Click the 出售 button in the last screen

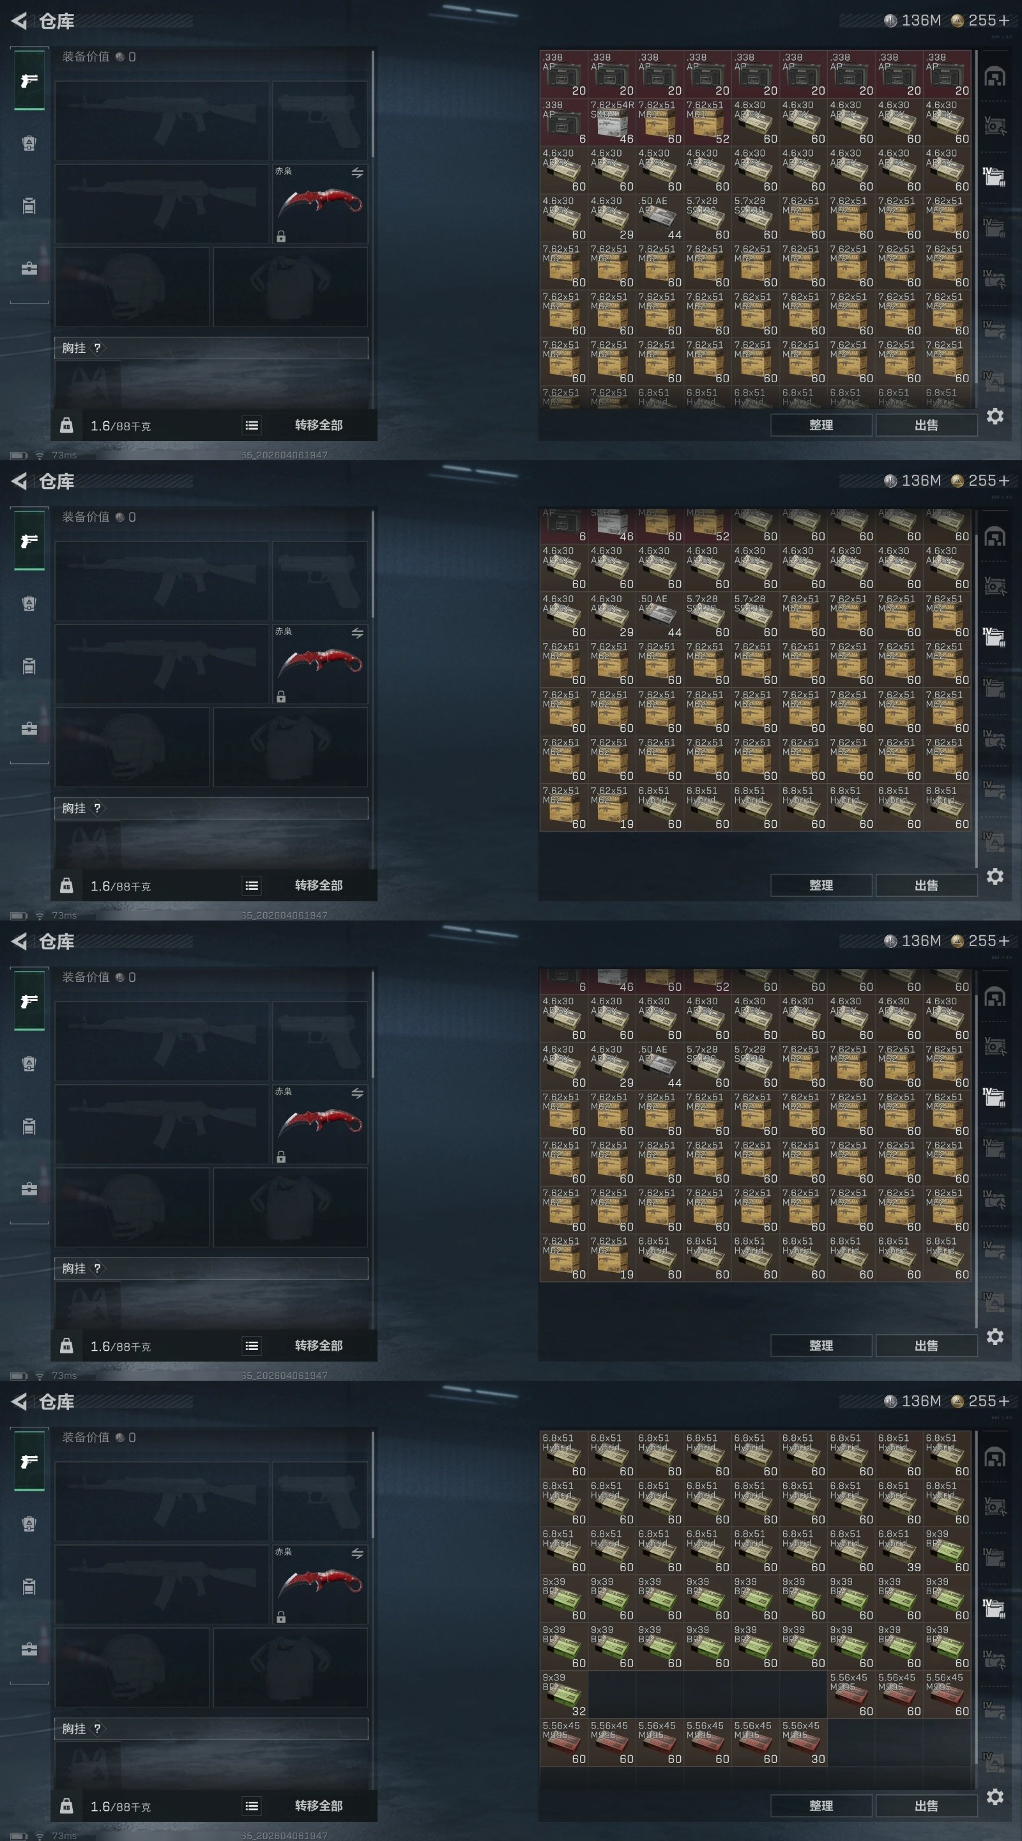coord(926,1806)
